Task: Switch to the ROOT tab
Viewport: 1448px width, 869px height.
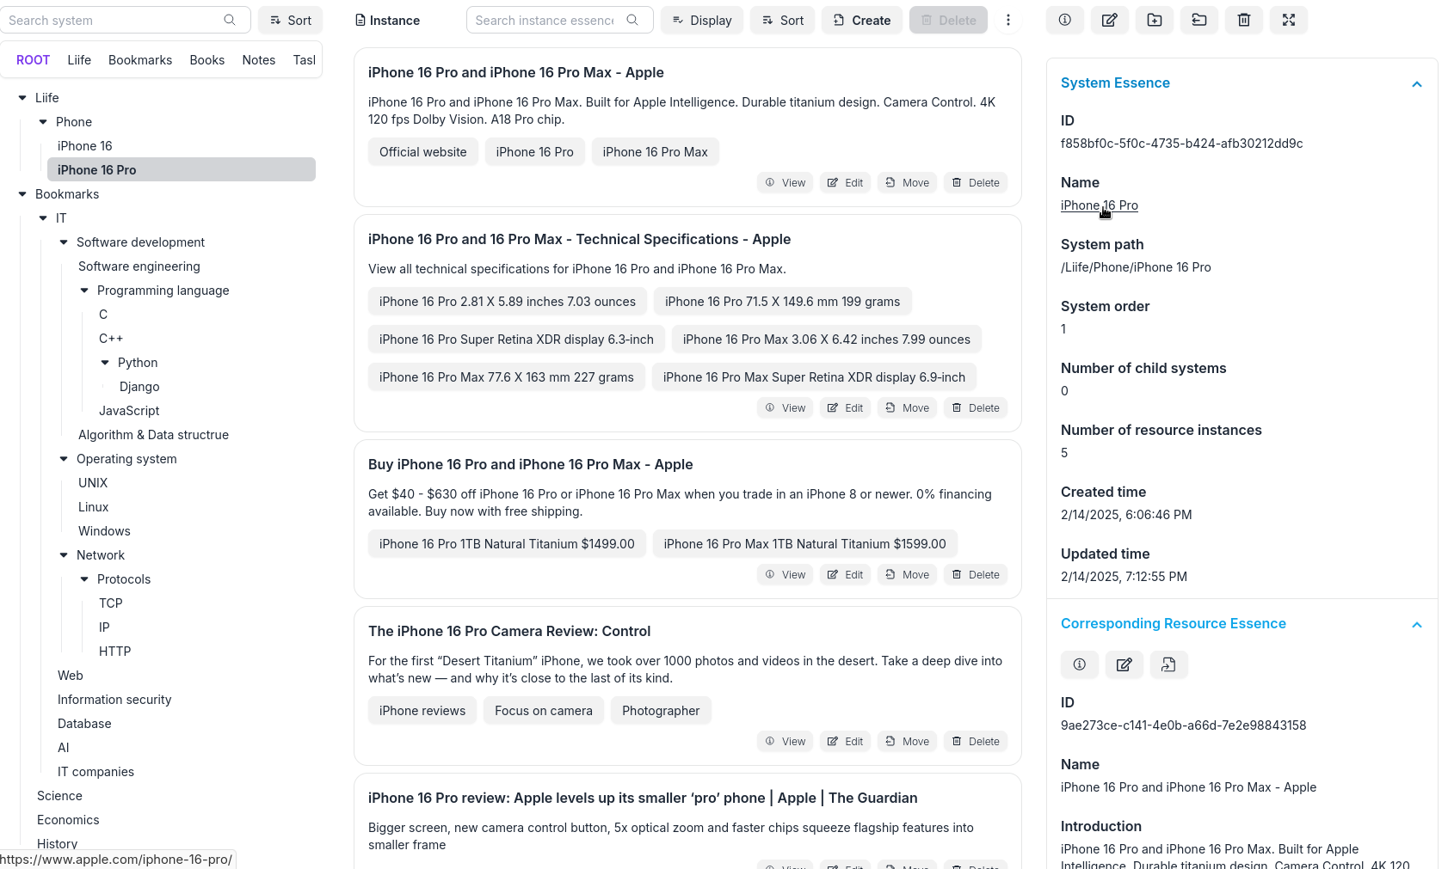Action: tap(33, 60)
